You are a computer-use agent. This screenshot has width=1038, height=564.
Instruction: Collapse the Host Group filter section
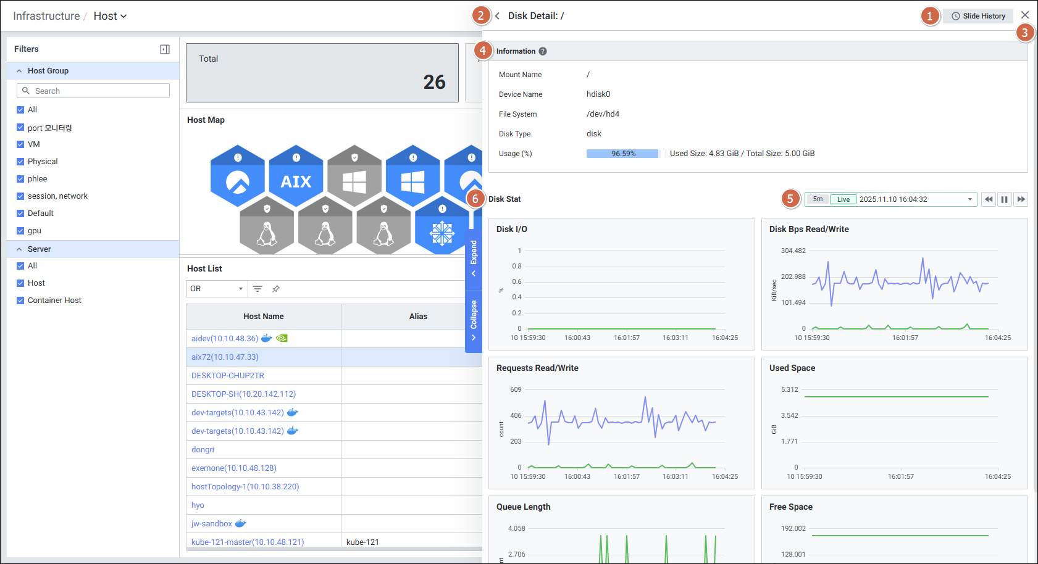[19, 71]
